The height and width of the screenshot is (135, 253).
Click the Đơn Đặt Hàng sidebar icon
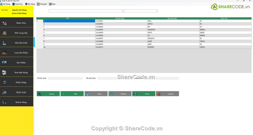pyautogui.click(x=5, y=72)
